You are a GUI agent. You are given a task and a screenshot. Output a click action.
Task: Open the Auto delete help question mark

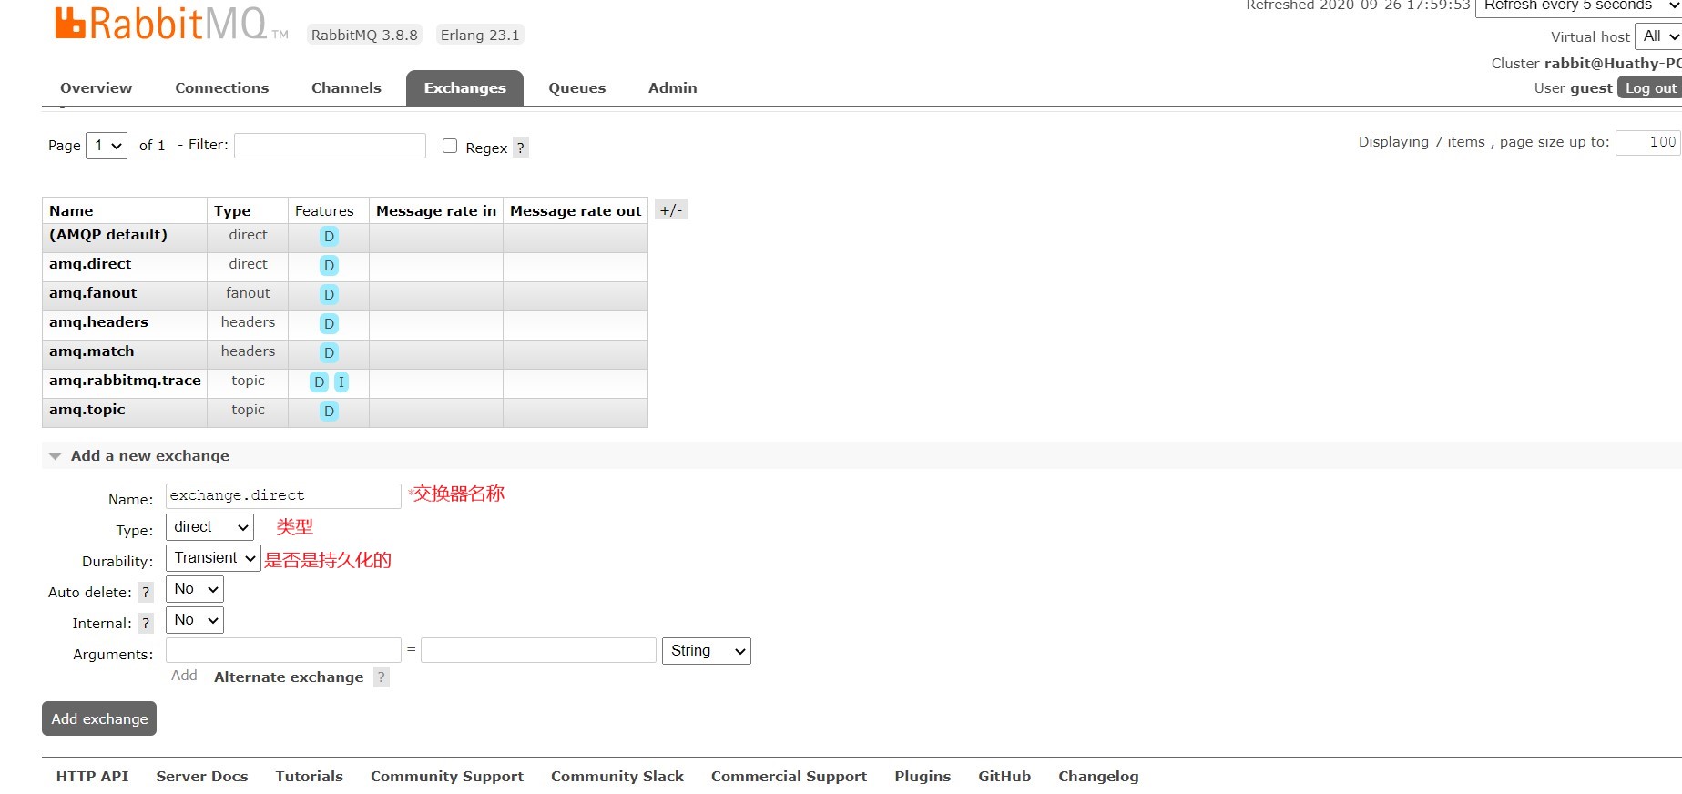pos(145,592)
